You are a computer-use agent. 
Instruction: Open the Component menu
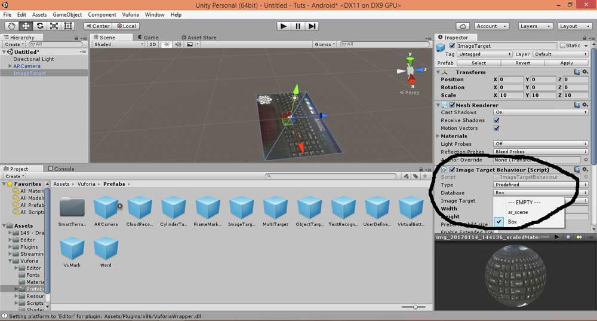pyautogui.click(x=101, y=14)
